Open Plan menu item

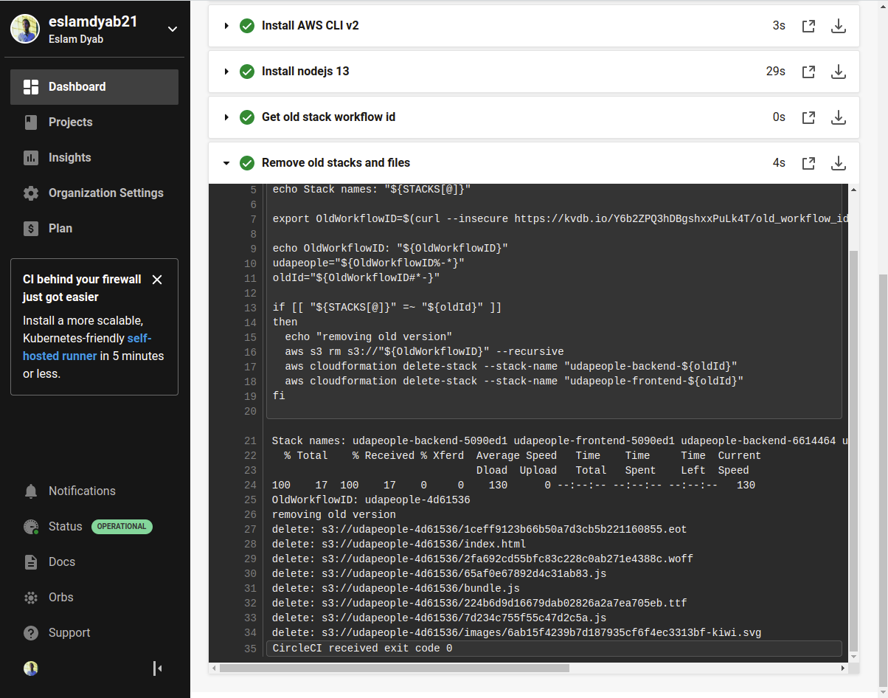[x=94, y=229]
